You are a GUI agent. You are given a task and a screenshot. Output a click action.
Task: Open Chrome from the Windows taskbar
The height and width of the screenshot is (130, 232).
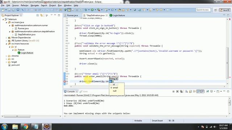tap(25, 127)
